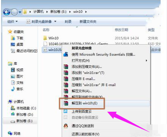The height and width of the screenshot is (137, 167).
Task: Click the 新建文件夹 toolbar button
Action: [x=88, y=22]
